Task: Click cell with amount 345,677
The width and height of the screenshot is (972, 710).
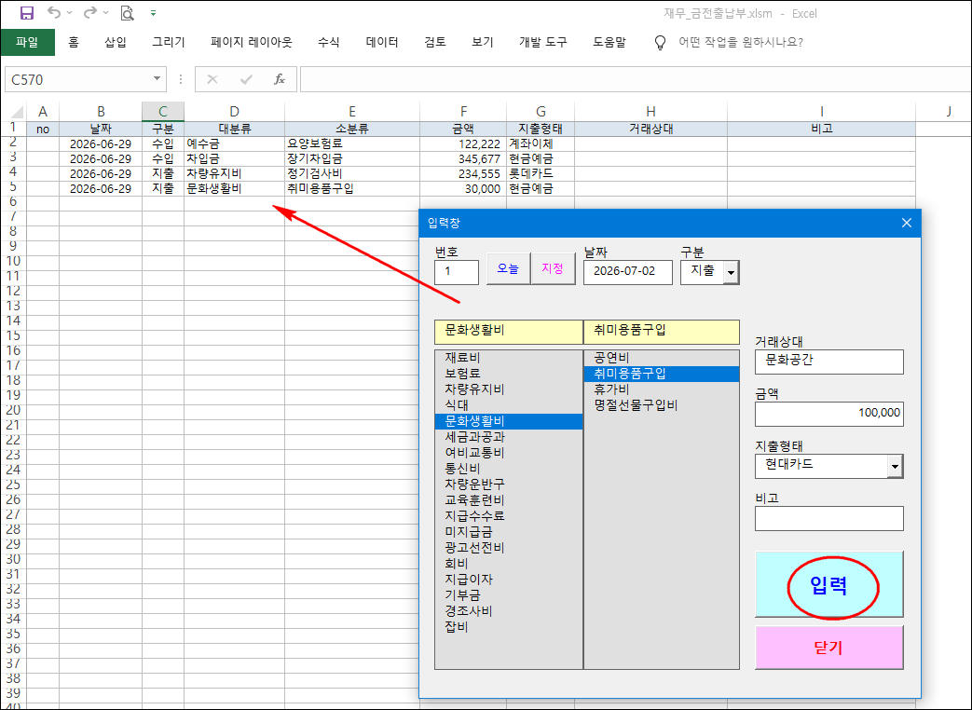Action: point(463,158)
